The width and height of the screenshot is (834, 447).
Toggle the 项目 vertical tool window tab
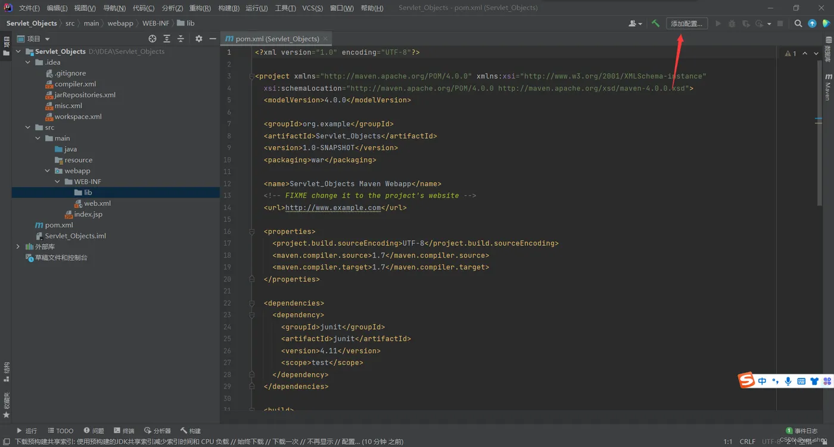tap(6, 46)
